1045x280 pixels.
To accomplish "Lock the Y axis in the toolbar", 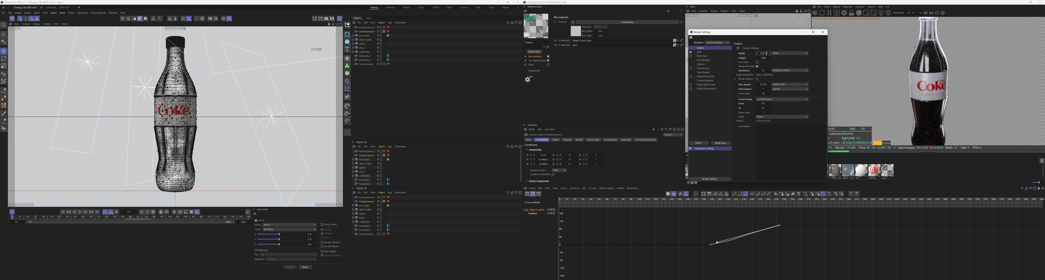I will pyautogui.click(x=25, y=18).
